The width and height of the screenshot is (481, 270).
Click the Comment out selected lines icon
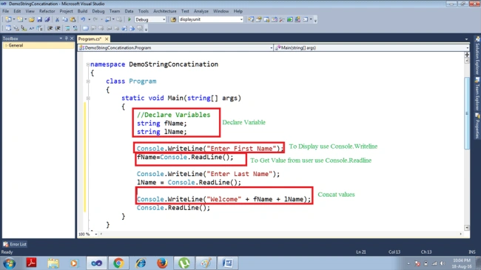point(67,28)
